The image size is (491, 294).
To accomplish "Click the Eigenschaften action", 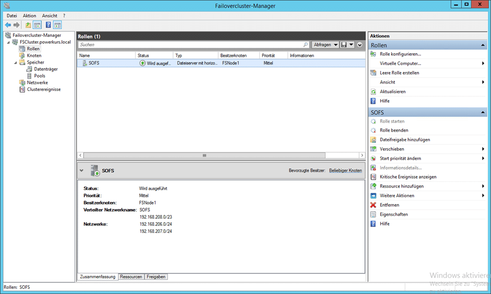I will [394, 215].
